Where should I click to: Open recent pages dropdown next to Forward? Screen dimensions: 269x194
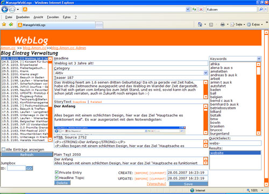(x=18, y=10)
